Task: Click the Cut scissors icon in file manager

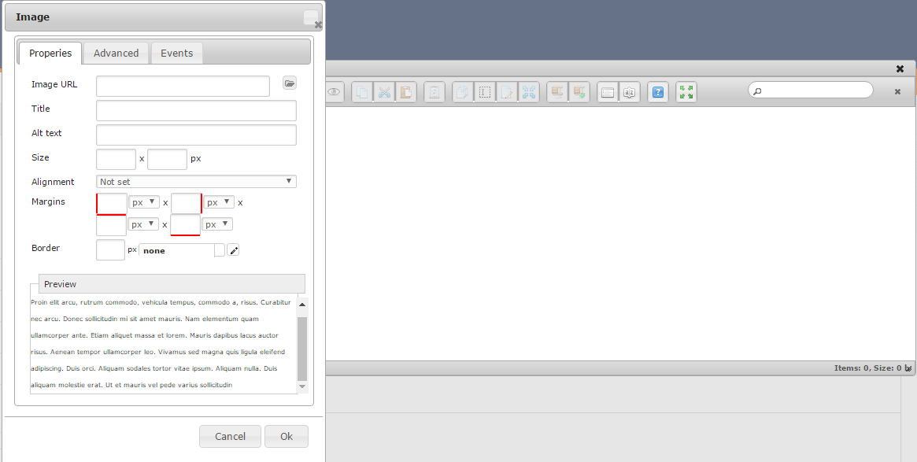Action: [384, 92]
